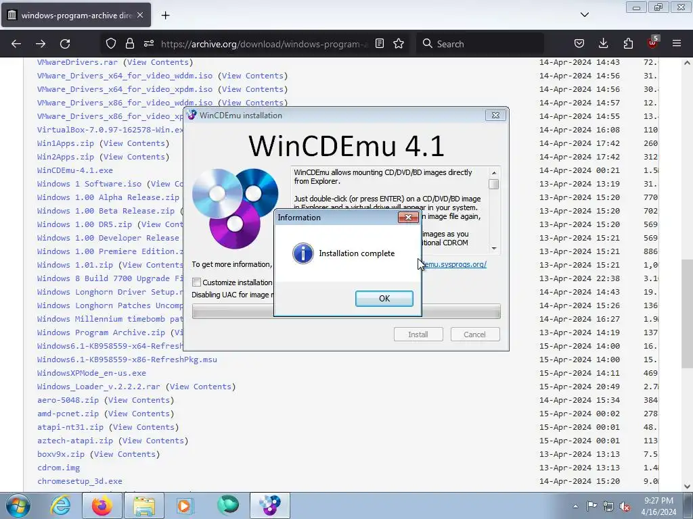Select the windows-program-archive tab

(x=76, y=15)
